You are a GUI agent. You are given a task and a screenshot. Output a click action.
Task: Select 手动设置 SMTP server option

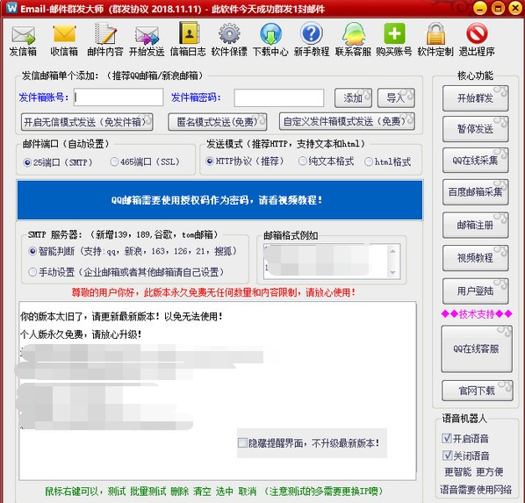click(32, 272)
